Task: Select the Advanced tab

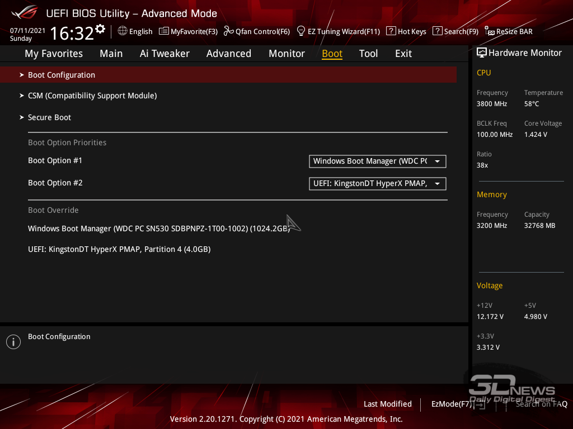Action: pyautogui.click(x=229, y=54)
